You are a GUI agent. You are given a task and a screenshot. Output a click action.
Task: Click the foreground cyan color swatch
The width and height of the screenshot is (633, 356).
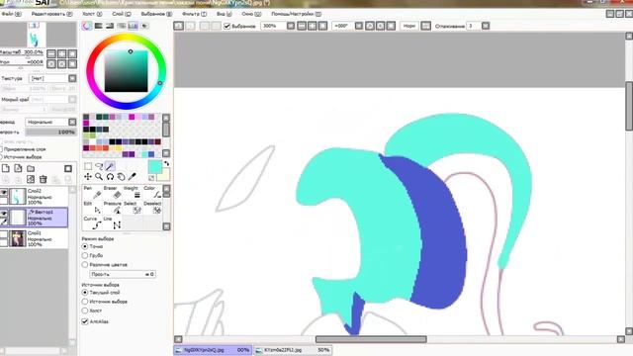(x=155, y=167)
